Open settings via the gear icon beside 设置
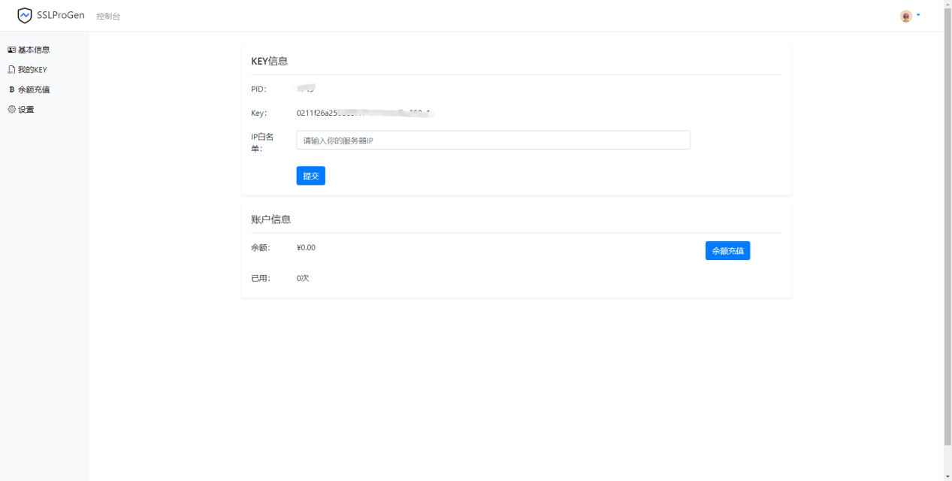This screenshot has width=952, height=481. tap(11, 109)
